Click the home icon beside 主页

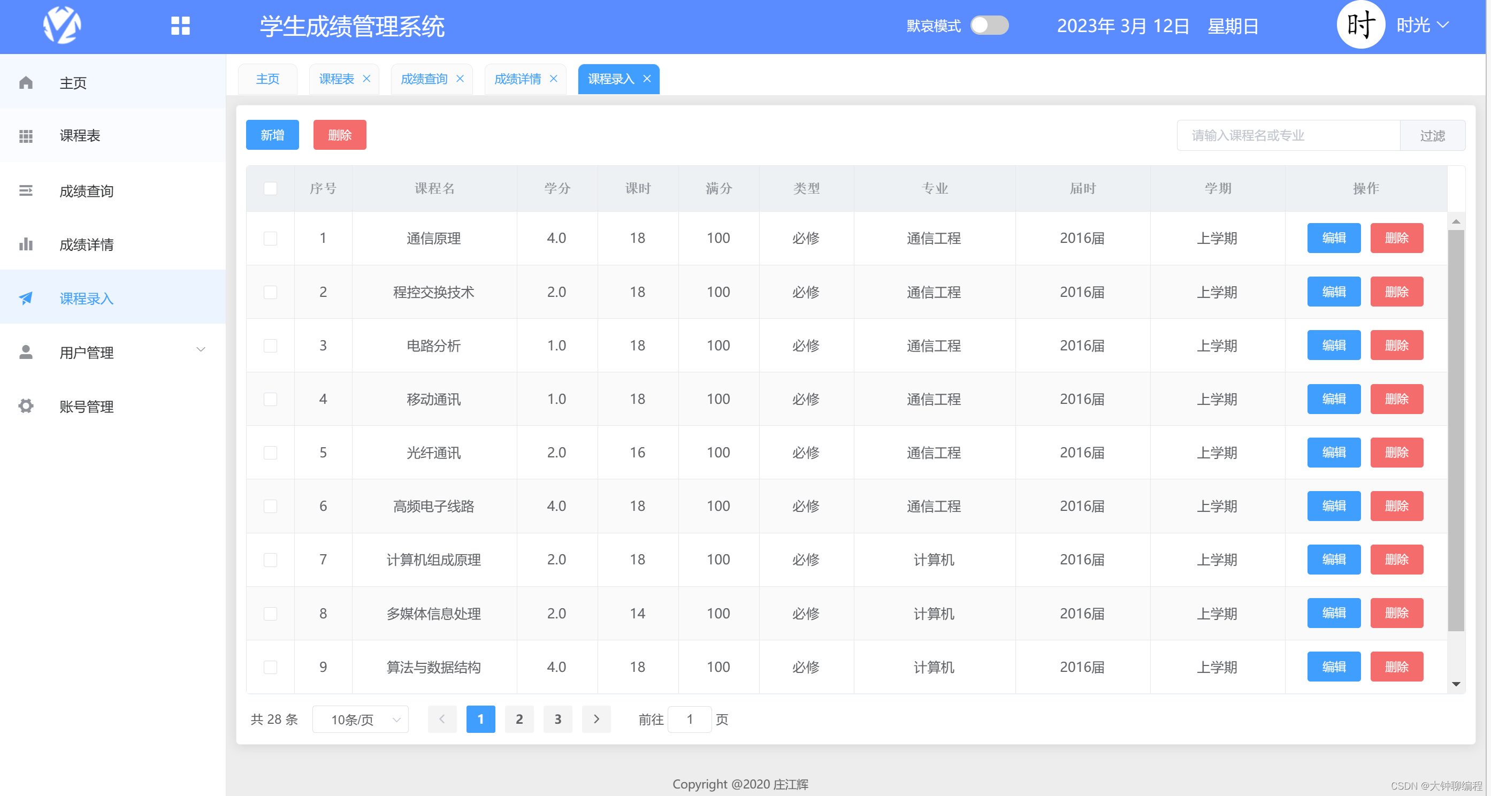pos(26,83)
